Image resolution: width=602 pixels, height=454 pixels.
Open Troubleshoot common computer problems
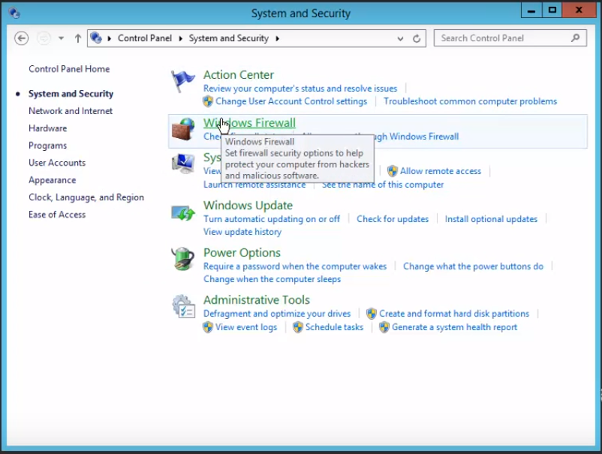click(x=471, y=101)
